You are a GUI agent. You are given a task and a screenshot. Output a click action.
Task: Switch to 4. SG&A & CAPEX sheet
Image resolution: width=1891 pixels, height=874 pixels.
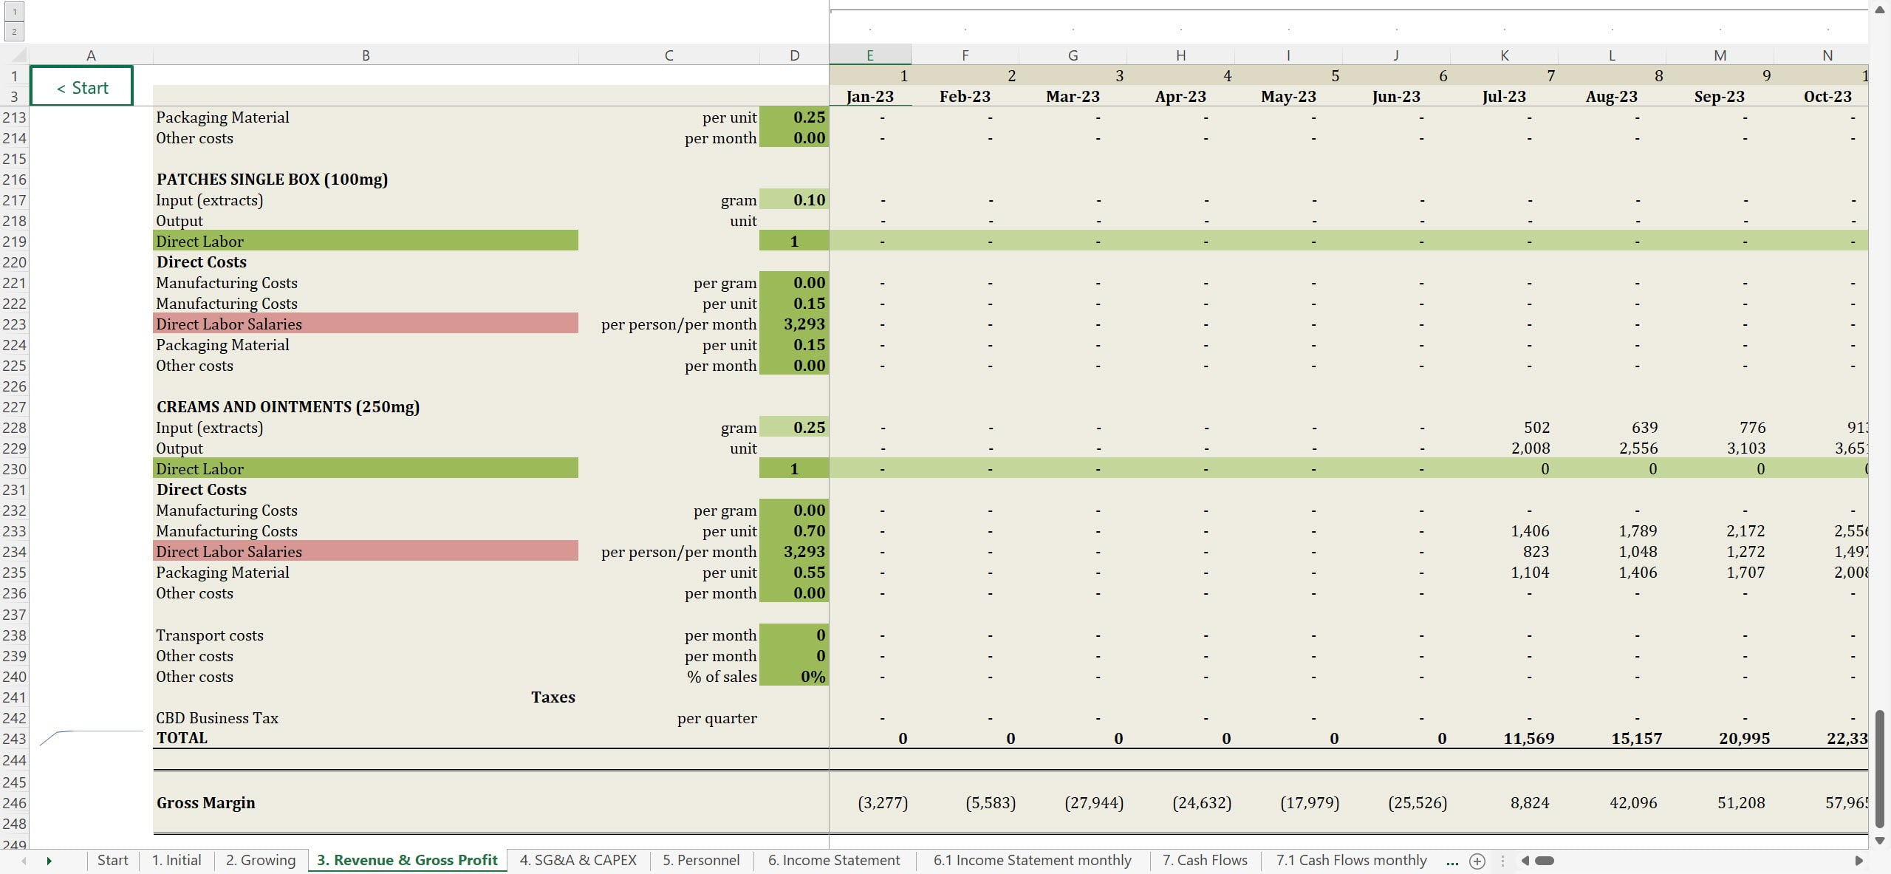578,860
